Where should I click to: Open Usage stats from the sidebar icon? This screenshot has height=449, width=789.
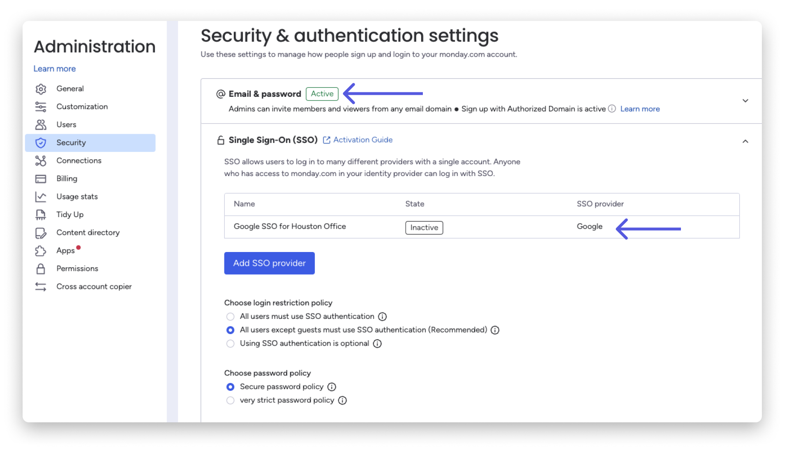(41, 197)
